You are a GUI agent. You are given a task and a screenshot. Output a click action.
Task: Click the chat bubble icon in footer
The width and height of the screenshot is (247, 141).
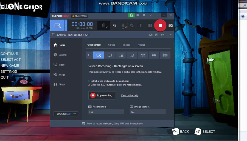click(x=83, y=123)
